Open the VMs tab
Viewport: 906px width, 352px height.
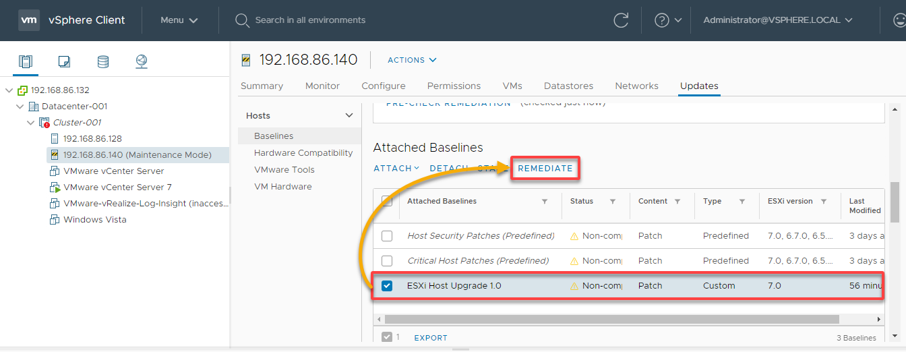512,86
